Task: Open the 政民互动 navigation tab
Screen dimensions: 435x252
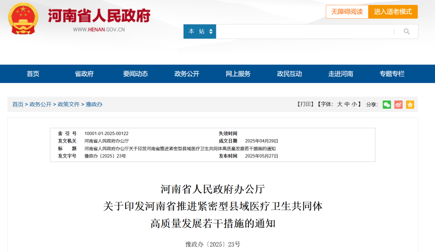Action: (289, 74)
